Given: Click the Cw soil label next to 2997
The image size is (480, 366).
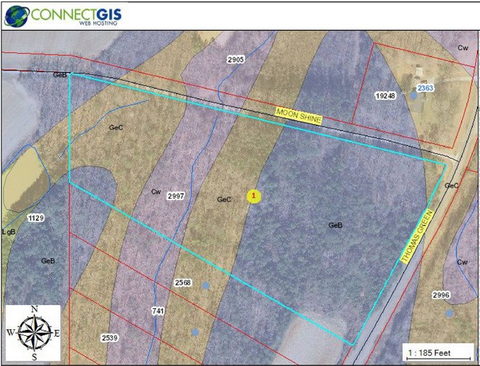Looking at the screenshot, I should point(156,191).
